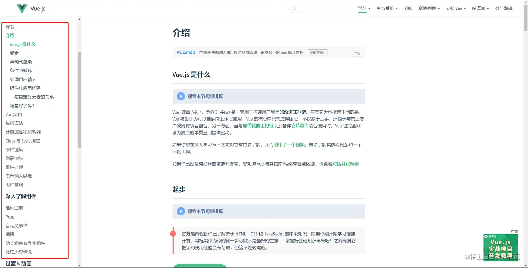
Task: Open Class 与 Style 绑定 in sidebar
Action: (23, 141)
